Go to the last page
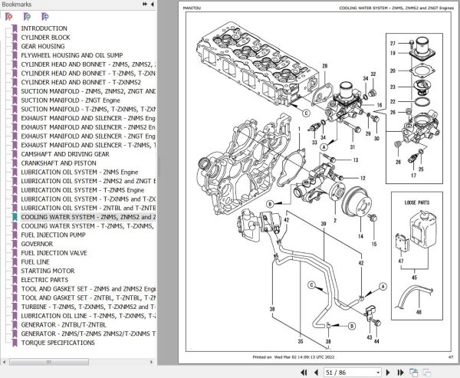The width and height of the screenshot is (460, 378). 400,373
